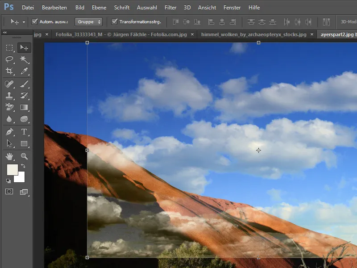Select the Clone Stamp tool
Viewport: 357px width, 268px height.
pos(9,96)
